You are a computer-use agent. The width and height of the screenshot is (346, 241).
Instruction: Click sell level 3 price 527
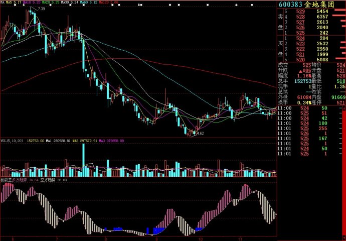tap(300, 22)
